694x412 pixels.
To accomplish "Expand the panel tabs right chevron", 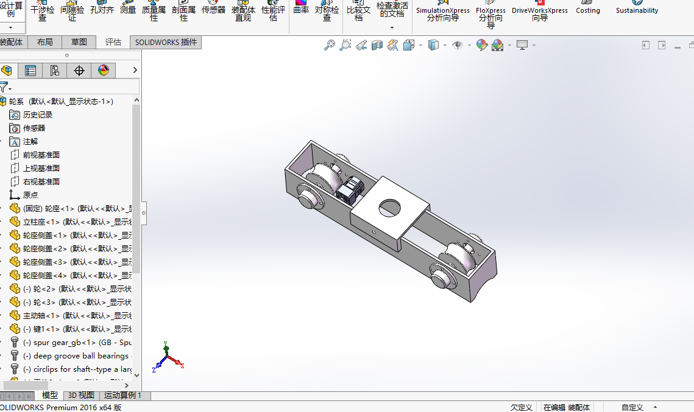I will 135,71.
